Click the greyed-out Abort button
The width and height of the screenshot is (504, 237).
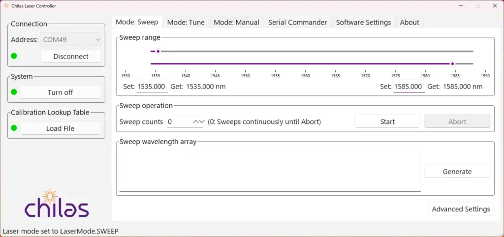pos(457,122)
